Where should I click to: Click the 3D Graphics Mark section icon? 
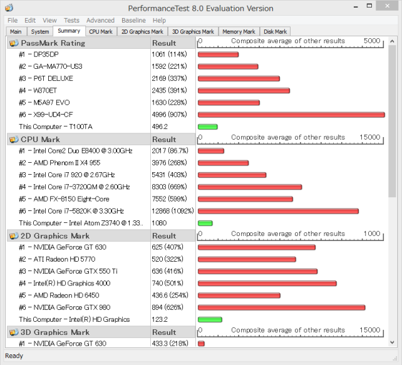click(14, 332)
